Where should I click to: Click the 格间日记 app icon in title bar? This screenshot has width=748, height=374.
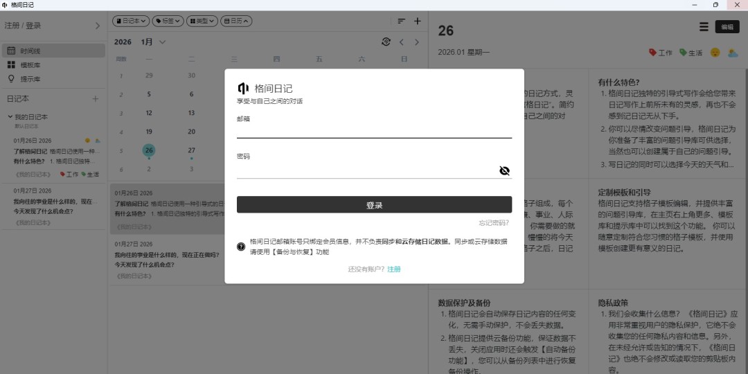tap(4, 5)
